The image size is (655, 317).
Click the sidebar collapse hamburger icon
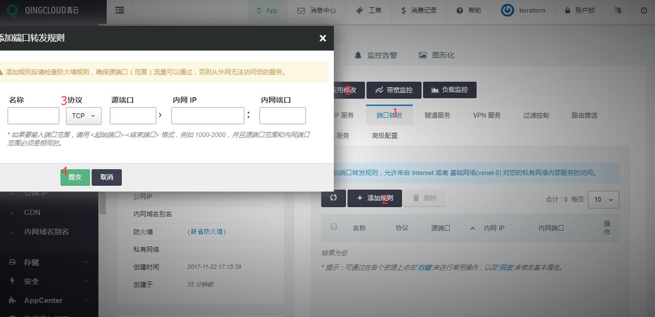point(119,10)
